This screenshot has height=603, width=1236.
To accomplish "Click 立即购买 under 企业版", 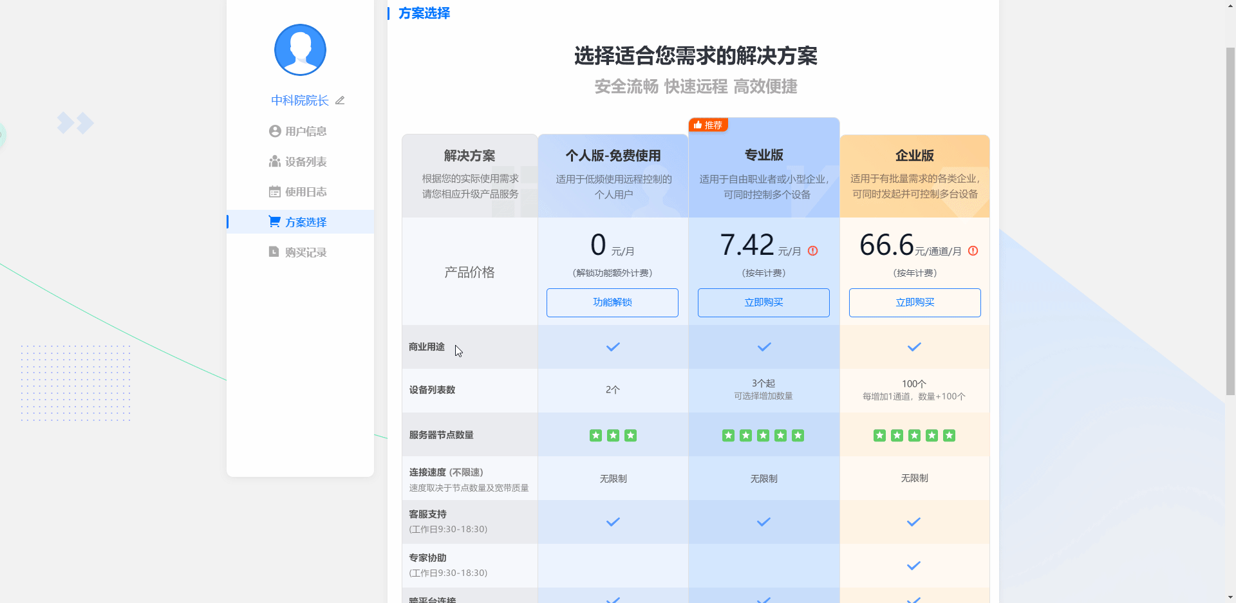I will 915,302.
